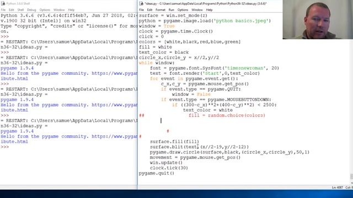Screen dimensions: 353x198
Task: Click the 'surface.fill(fill)' code line
Action: point(174,142)
